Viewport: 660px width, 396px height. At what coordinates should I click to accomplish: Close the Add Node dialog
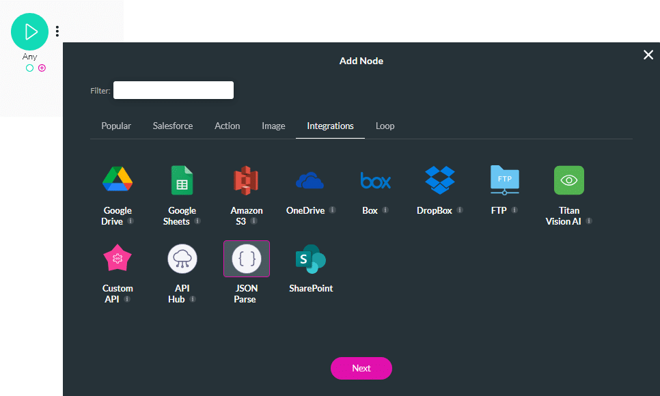[648, 55]
